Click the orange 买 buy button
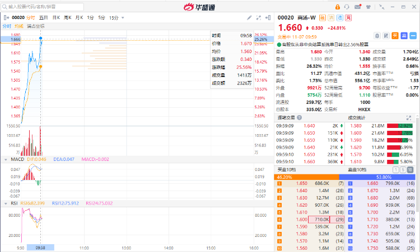Image resolution: width=420 pixels, height=252 pixels. click(395, 35)
